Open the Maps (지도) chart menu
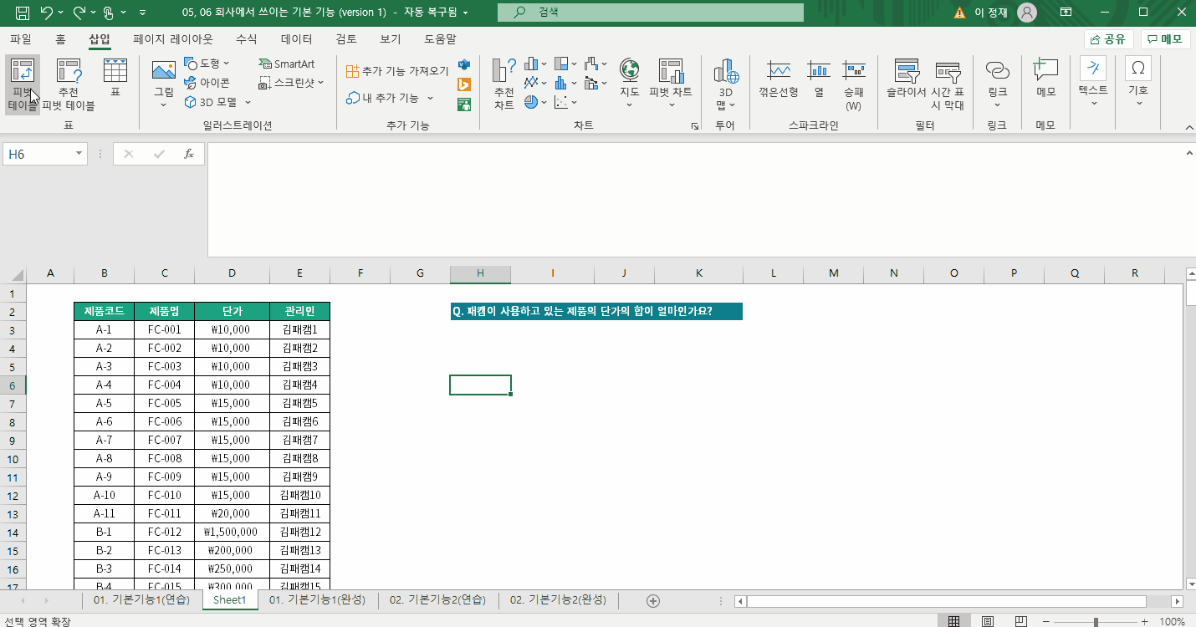 point(629,84)
